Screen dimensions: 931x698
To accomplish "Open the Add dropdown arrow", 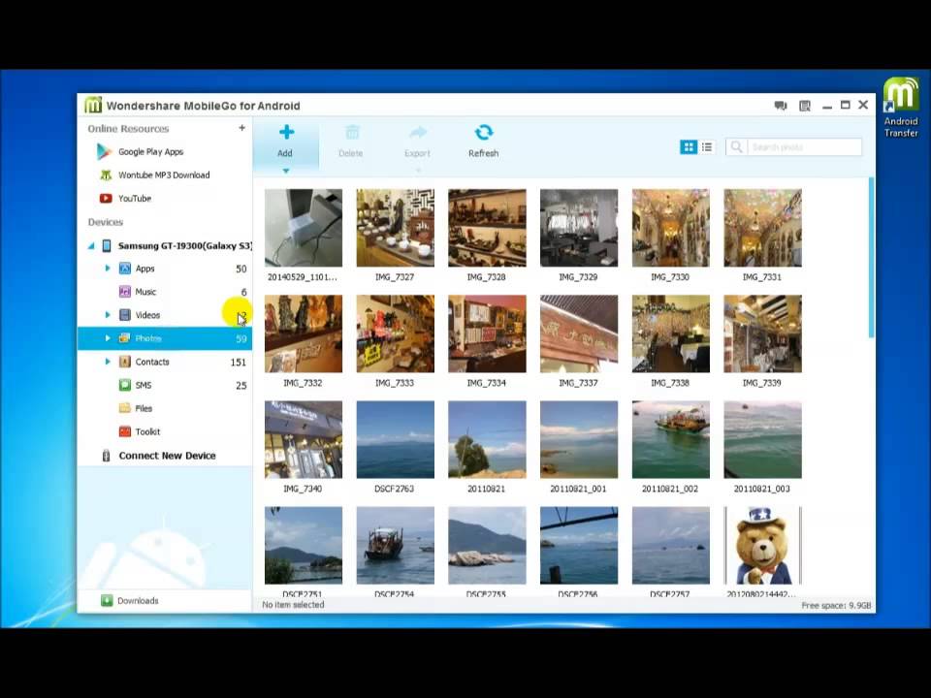I will (285, 171).
